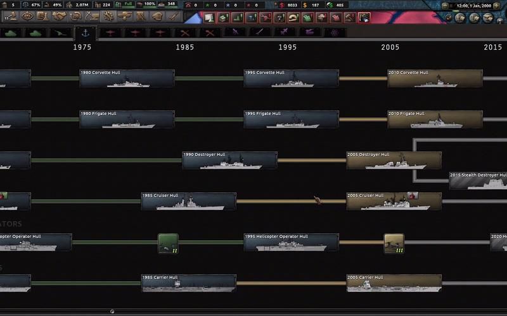
Task: Open the Recruit and Deploy eagle menu
Action: (124, 16)
